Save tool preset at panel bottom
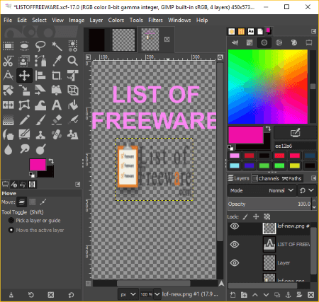This screenshot has height=302, width=319. click(11, 295)
